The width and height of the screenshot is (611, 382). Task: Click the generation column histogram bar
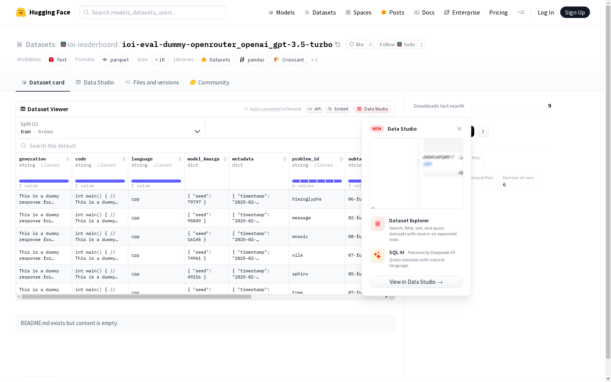(44, 181)
